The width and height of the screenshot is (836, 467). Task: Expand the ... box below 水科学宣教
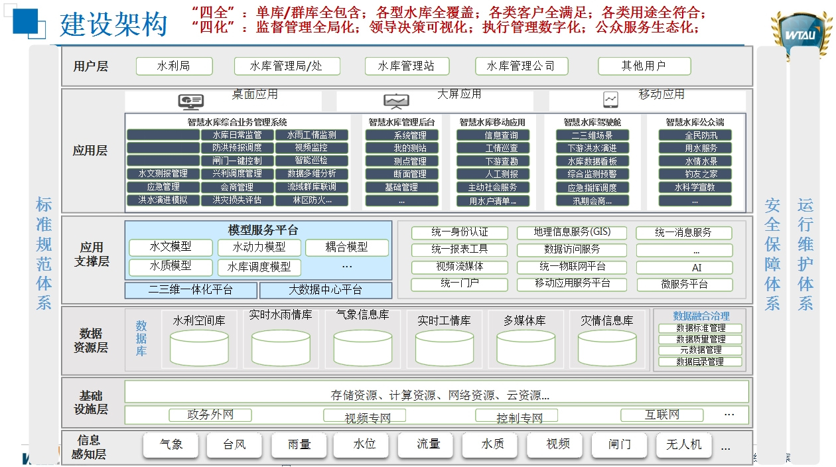pos(695,200)
